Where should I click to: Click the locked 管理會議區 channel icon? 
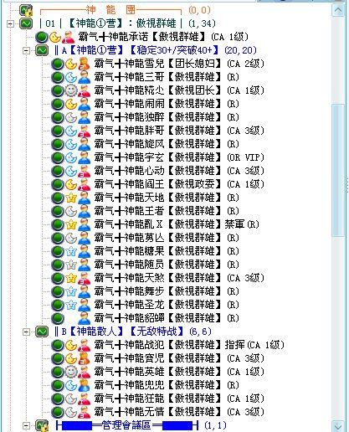pyautogui.click(x=42, y=425)
